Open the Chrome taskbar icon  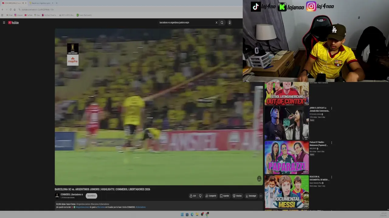[207, 214]
